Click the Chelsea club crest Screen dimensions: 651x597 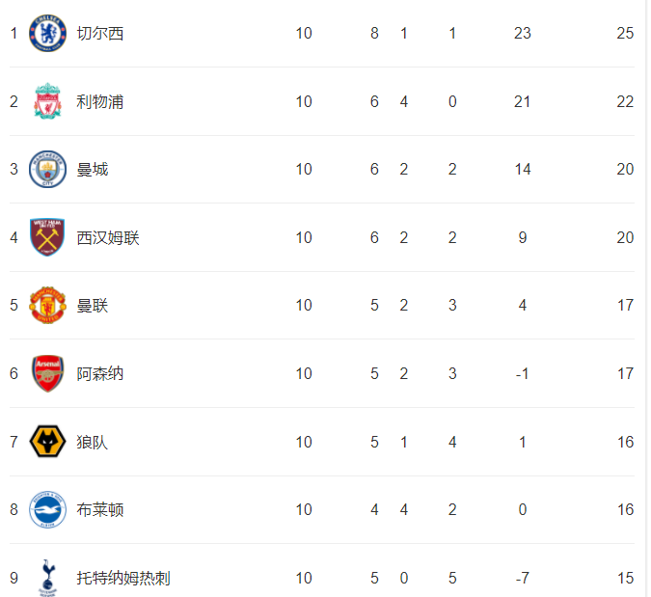[x=47, y=33]
